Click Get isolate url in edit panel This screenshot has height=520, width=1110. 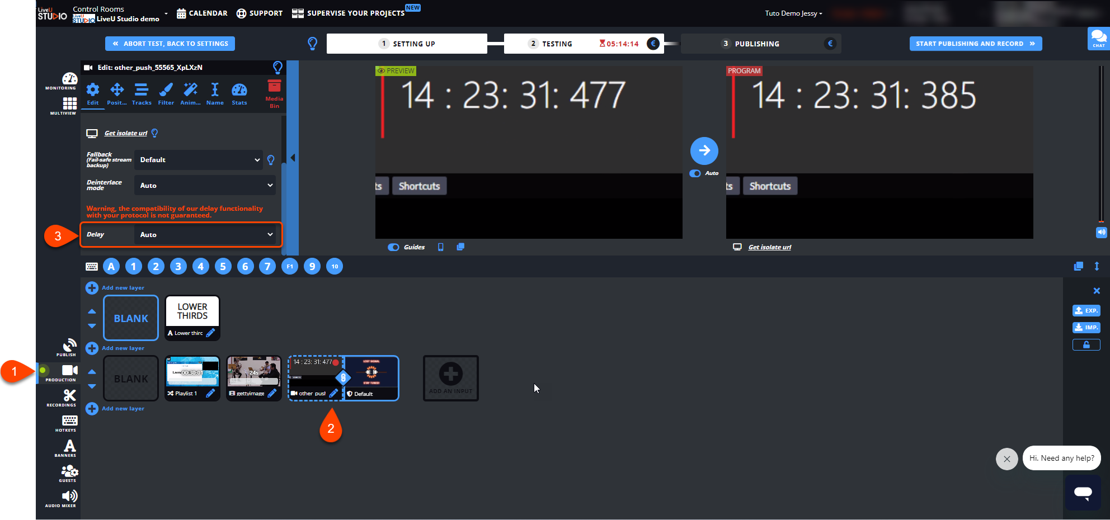point(126,133)
